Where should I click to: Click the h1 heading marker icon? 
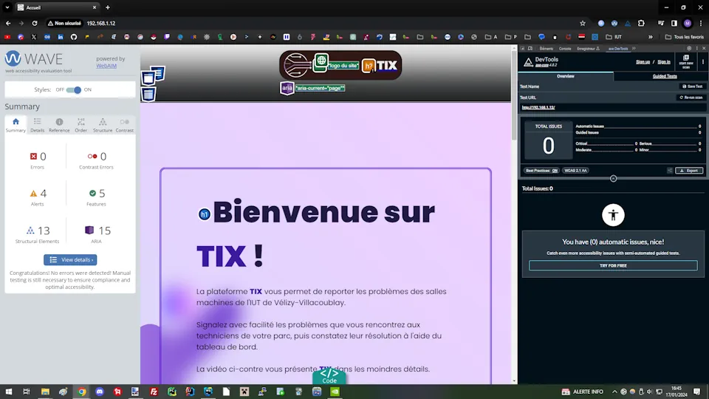pyautogui.click(x=205, y=214)
